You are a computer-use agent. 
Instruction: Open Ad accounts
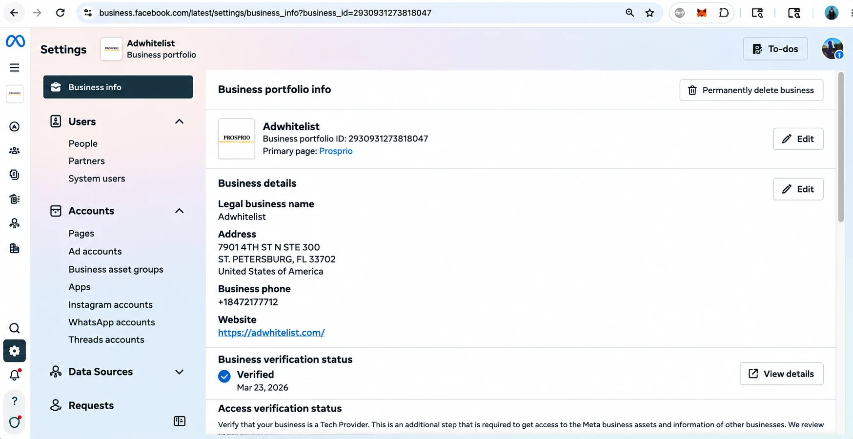(x=95, y=251)
